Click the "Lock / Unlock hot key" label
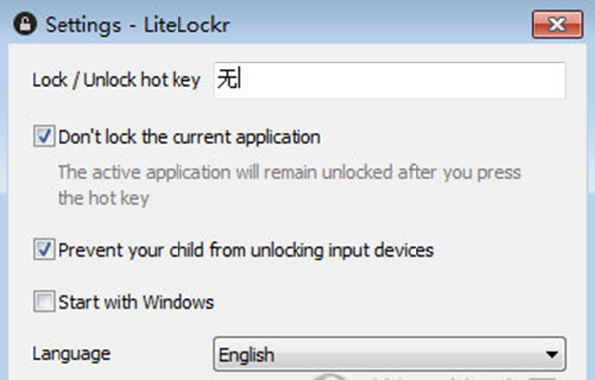The image size is (595, 380). 116,80
